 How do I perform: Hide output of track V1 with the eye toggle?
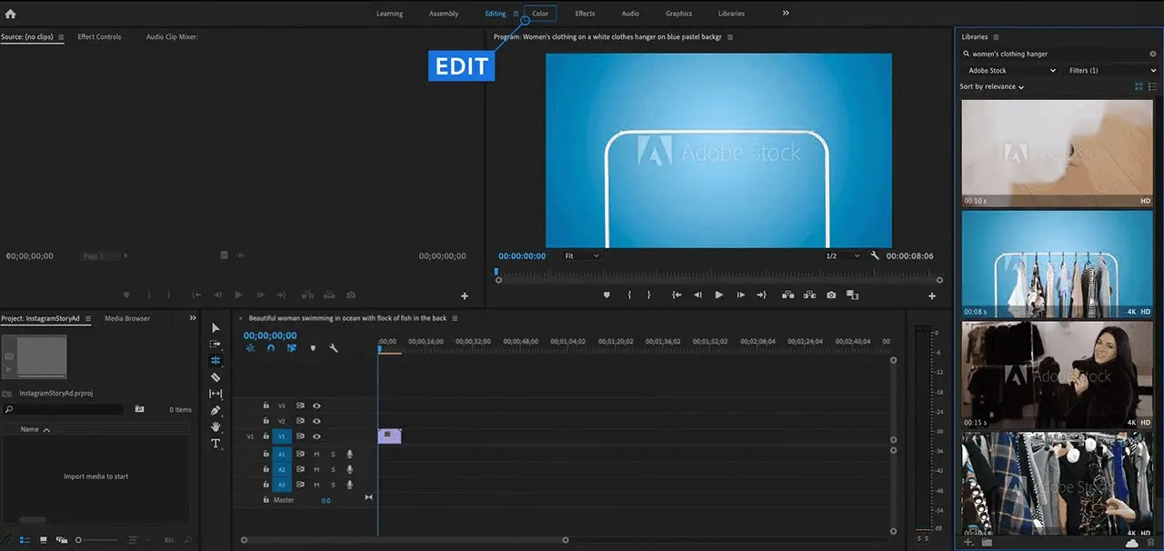pos(316,437)
